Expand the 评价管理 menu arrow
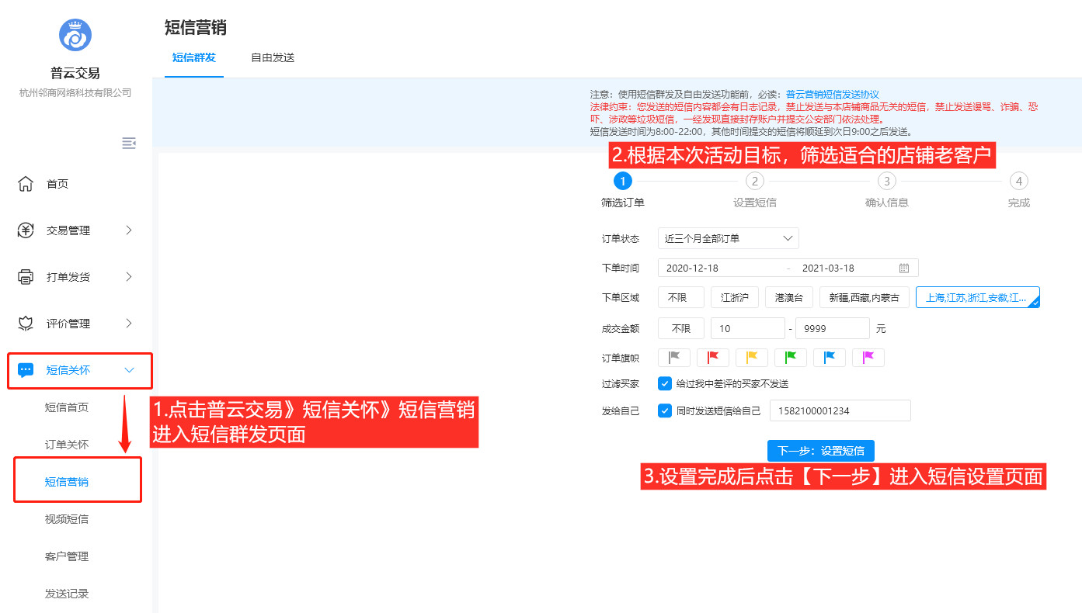 pos(129,324)
